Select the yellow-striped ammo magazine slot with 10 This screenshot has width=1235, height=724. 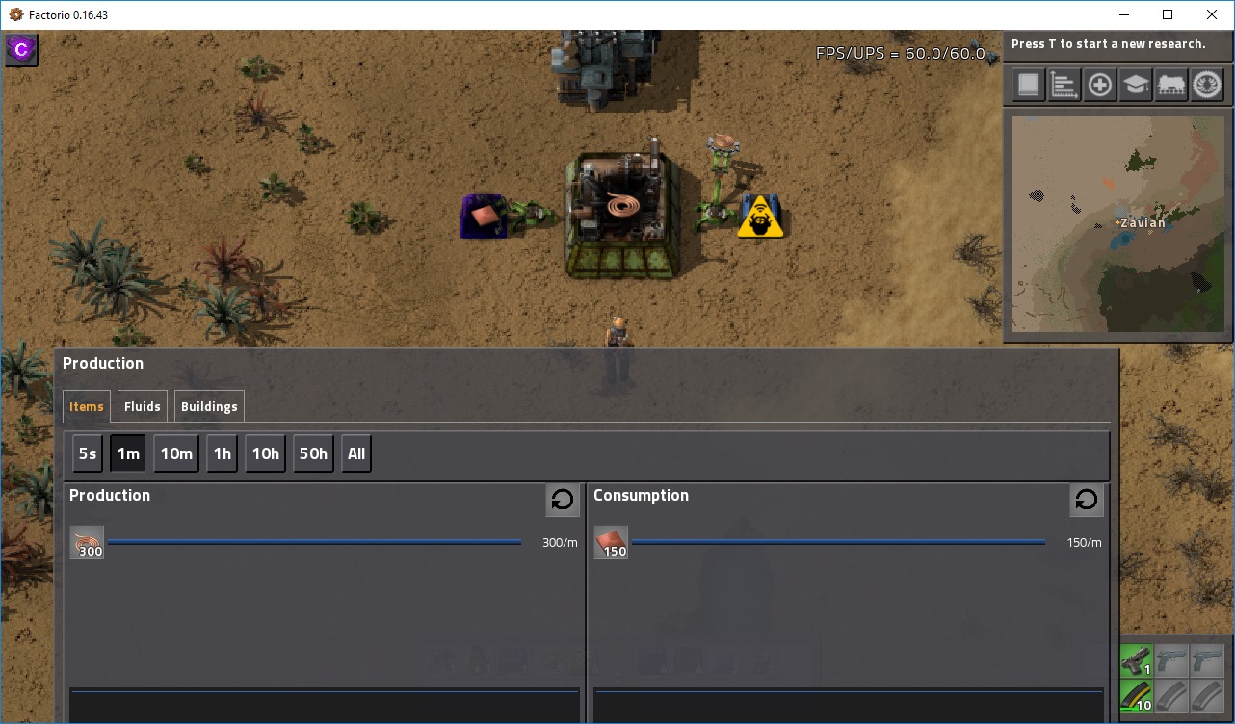coord(1136,696)
